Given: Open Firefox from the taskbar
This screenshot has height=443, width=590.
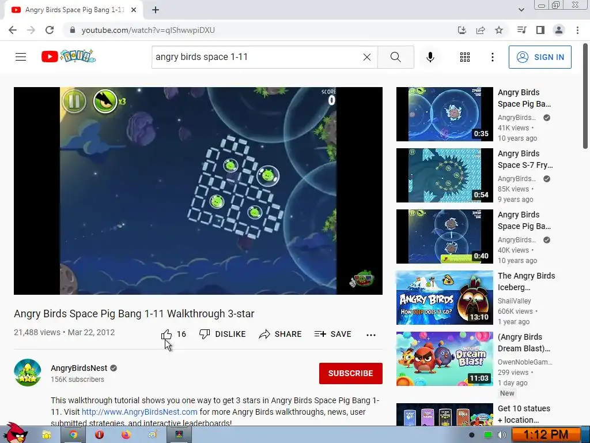Looking at the screenshot, I should click(126, 435).
